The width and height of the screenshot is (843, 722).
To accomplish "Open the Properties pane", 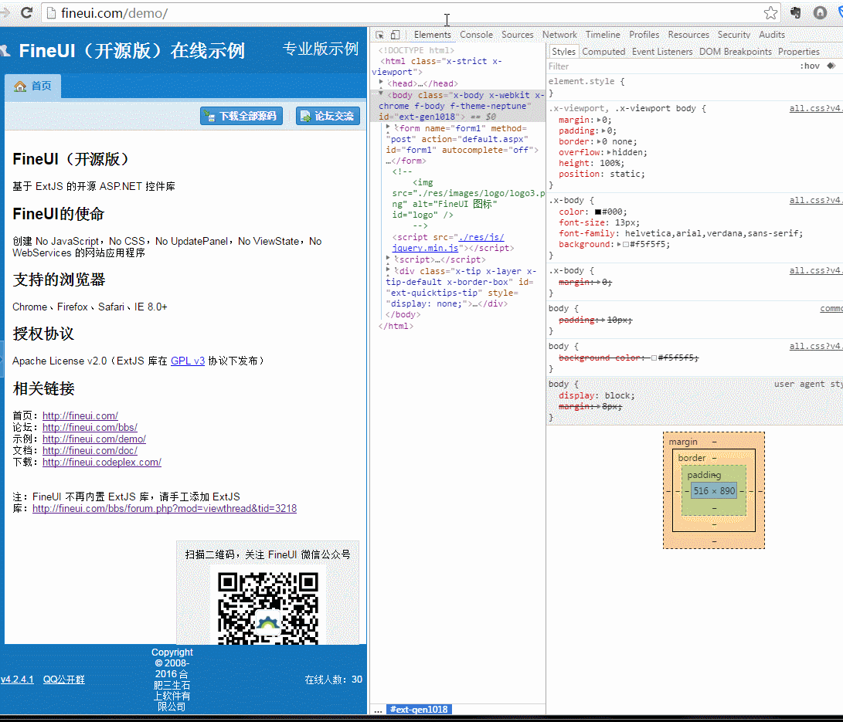I will coord(798,52).
